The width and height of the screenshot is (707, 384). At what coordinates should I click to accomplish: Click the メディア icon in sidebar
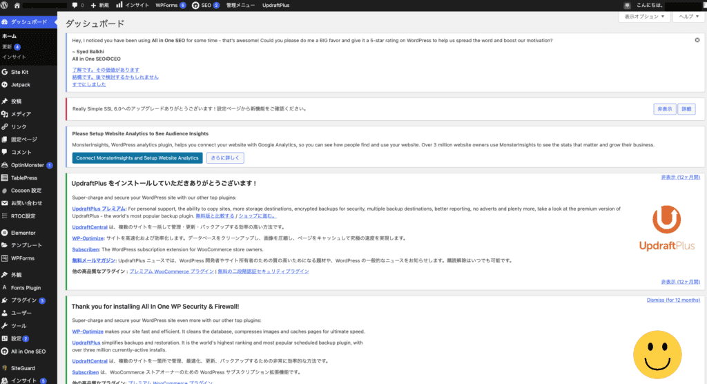pos(5,114)
